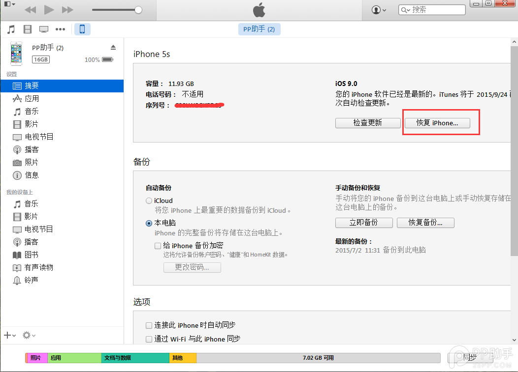This screenshot has height=372, width=518.
Task: Click the iPhone device icon in the toolbar
Action: 82,29
